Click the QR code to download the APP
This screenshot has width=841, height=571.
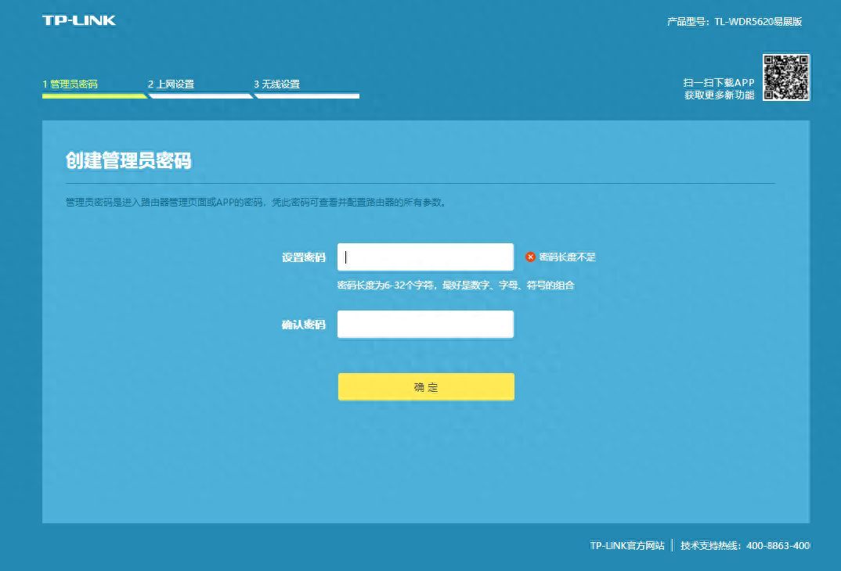coord(786,77)
